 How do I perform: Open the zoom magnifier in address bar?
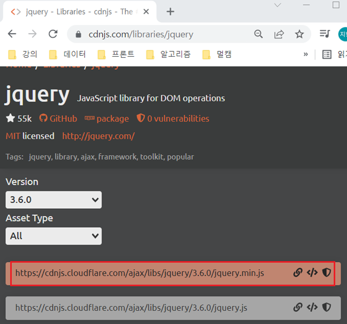point(258,34)
